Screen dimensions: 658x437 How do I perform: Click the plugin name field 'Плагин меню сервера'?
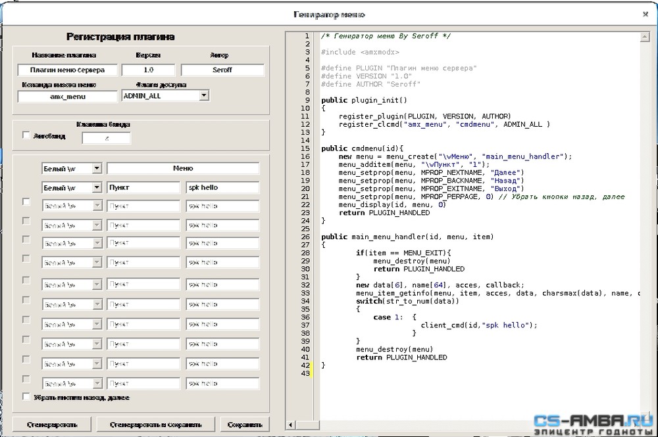click(x=68, y=70)
